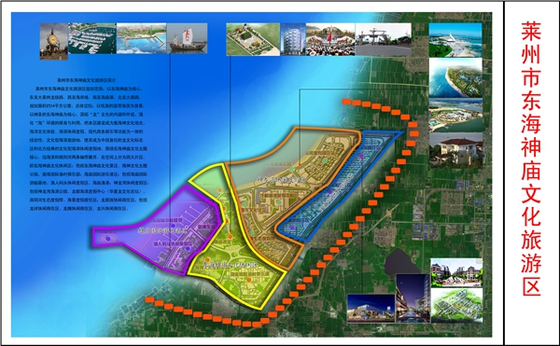Open the resort aerial image with pools
Image resolution: width=560 pixels, height=346 pixels.
[x=455, y=116]
